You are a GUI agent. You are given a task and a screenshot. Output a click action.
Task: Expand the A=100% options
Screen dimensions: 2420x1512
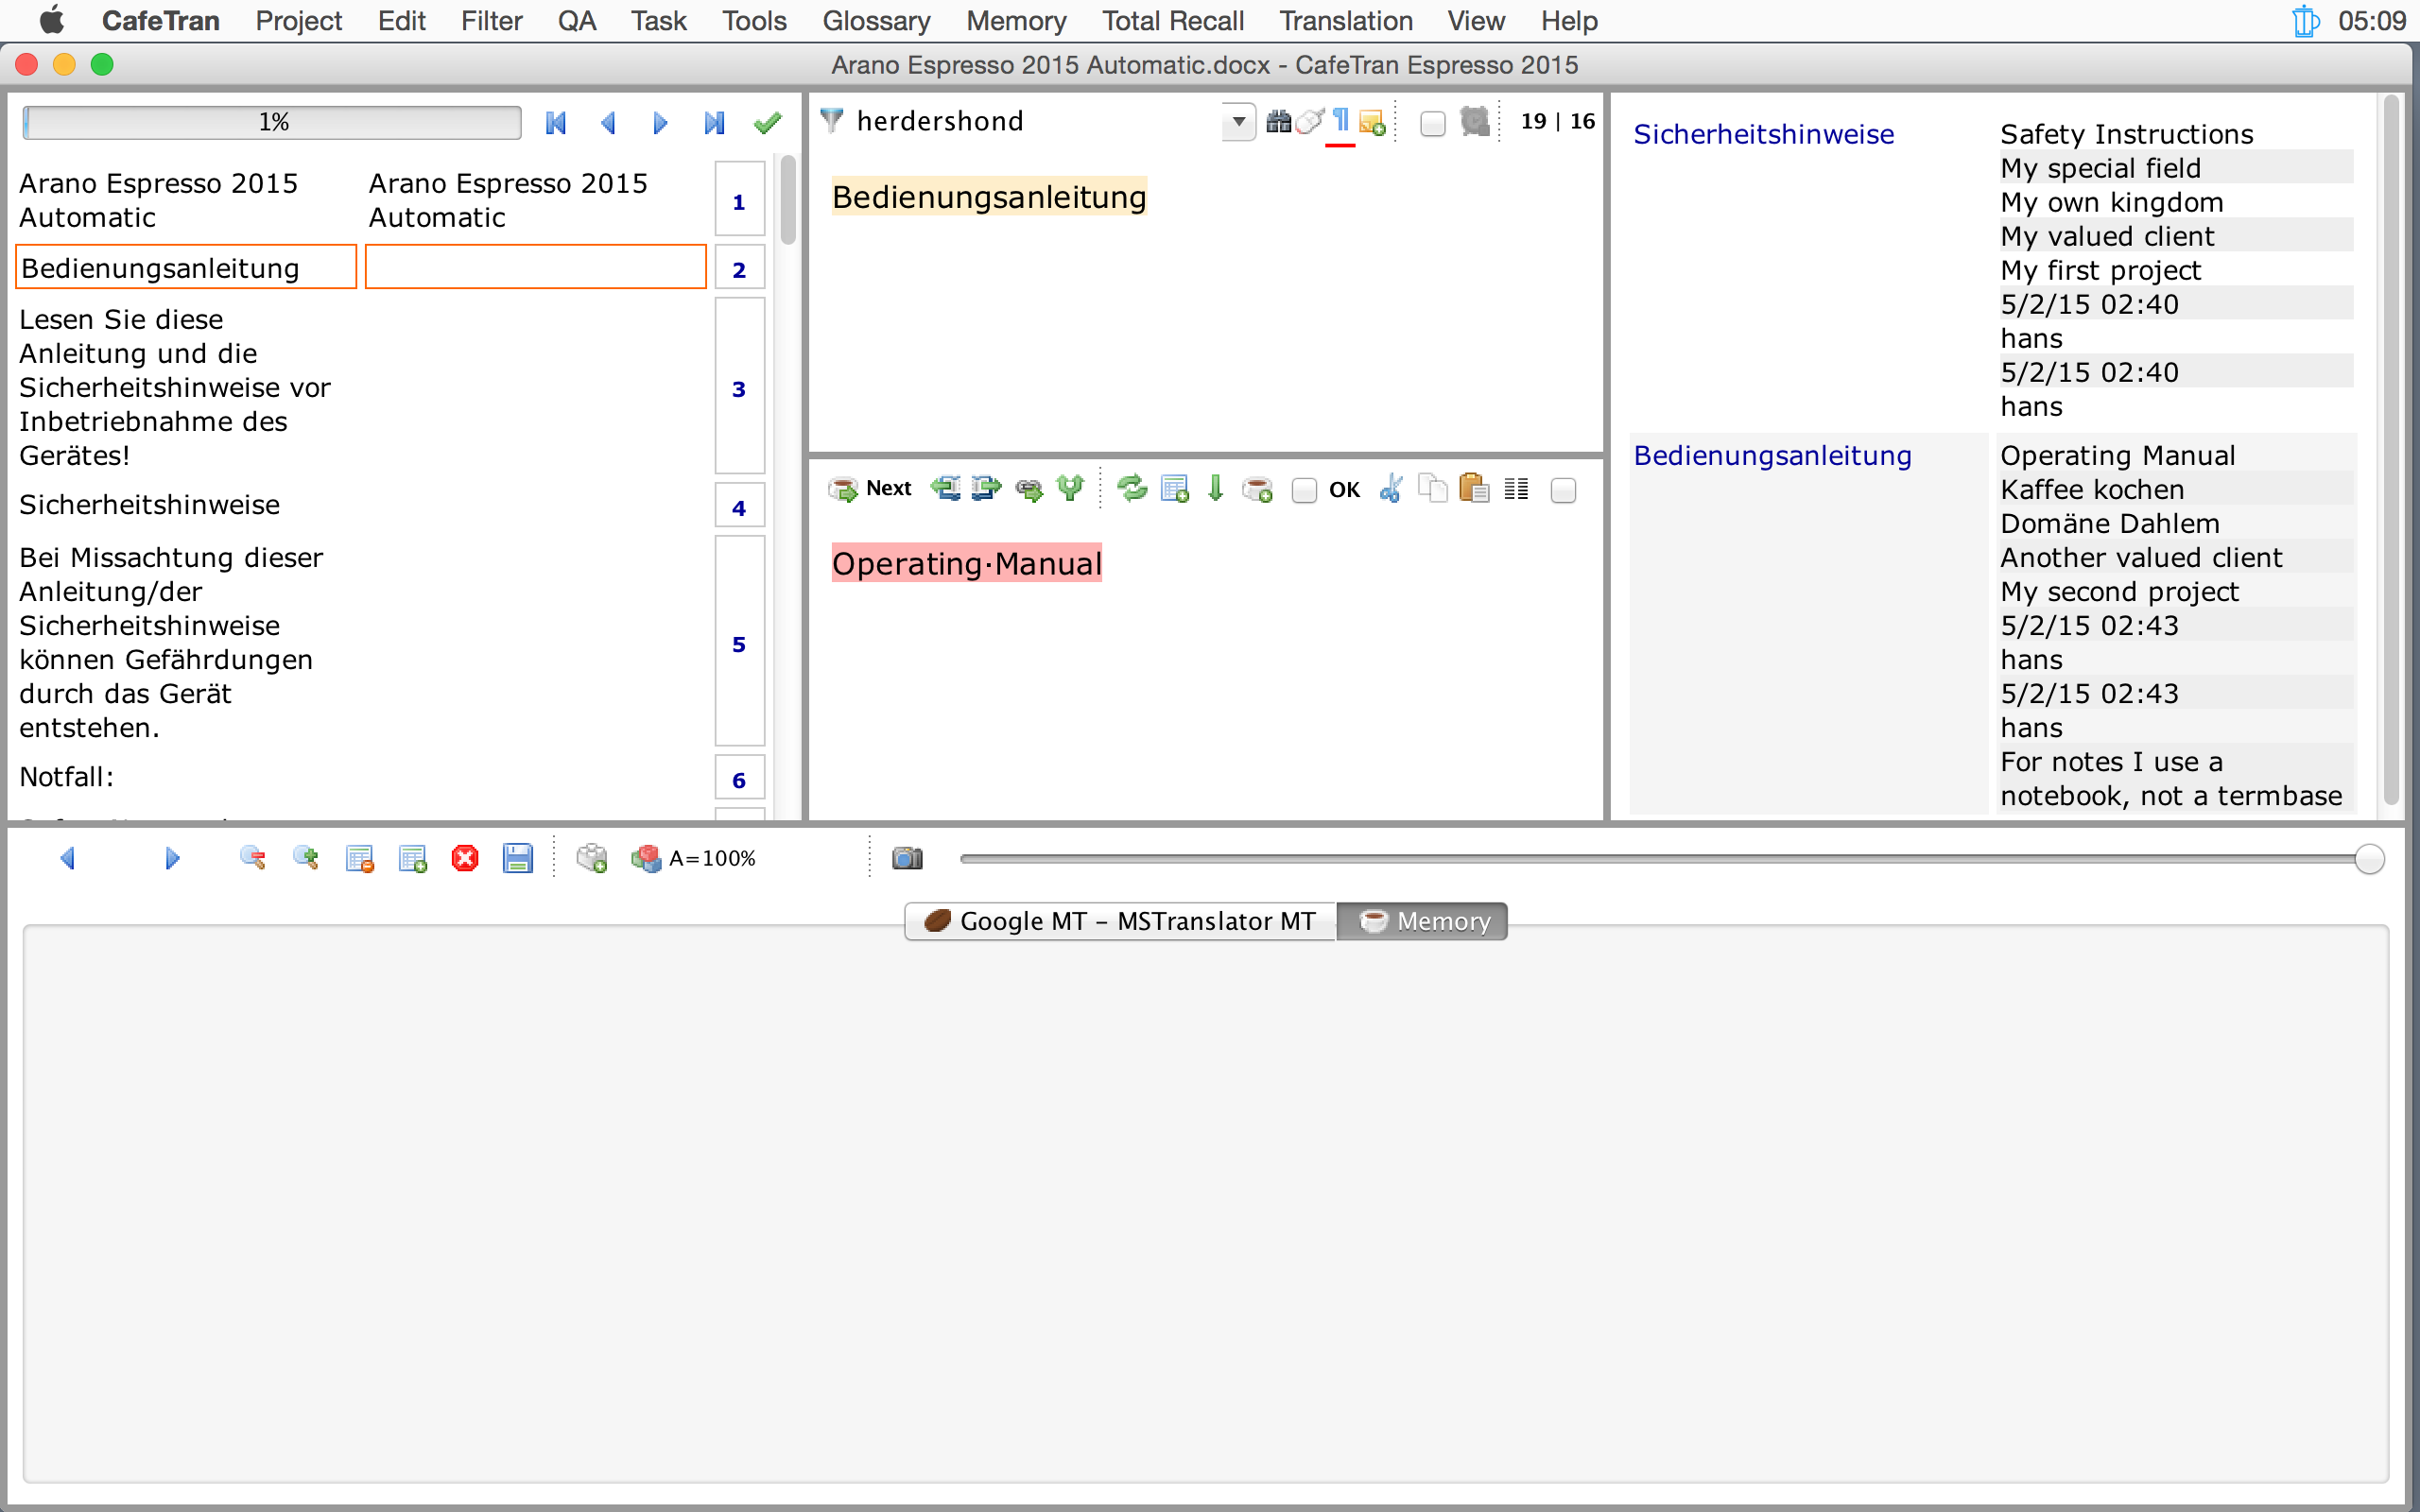coord(711,858)
